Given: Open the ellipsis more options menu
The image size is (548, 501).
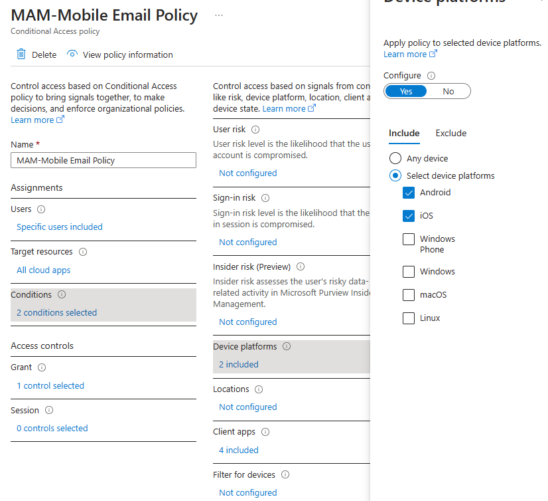Looking at the screenshot, I should pos(219,15).
